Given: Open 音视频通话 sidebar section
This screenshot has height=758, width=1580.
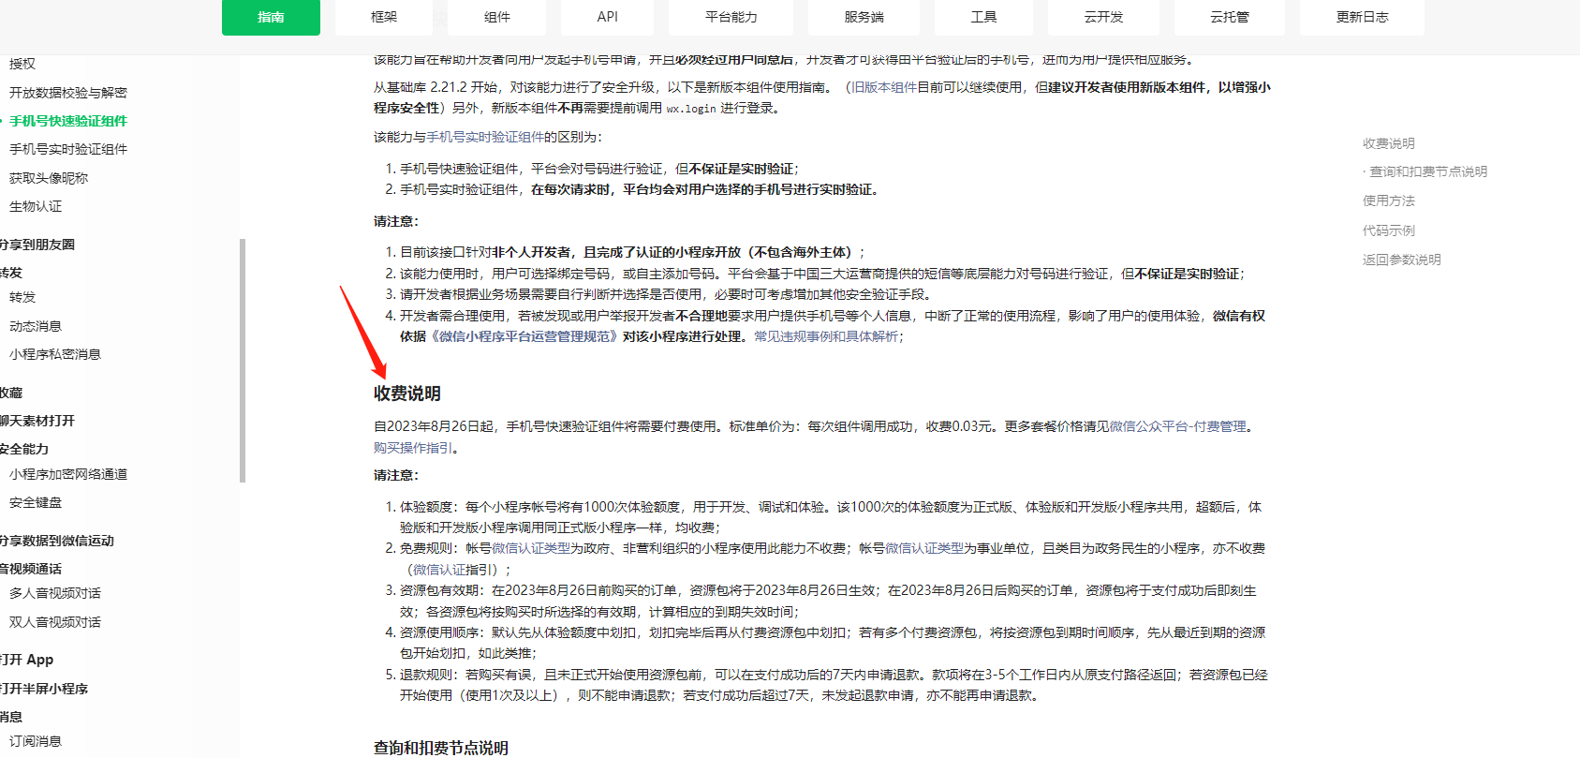Looking at the screenshot, I should coord(31,569).
